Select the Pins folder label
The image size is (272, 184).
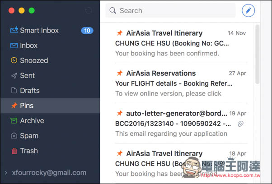point(27,106)
